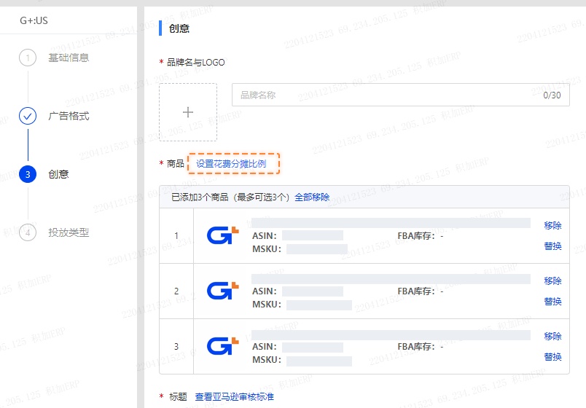Click the row number 2 cell
Image resolution: width=586 pixels, height=408 pixels.
tap(176, 291)
